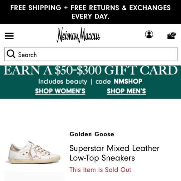
Task: Open the hamburger navigation menu
Action: click(x=9, y=36)
